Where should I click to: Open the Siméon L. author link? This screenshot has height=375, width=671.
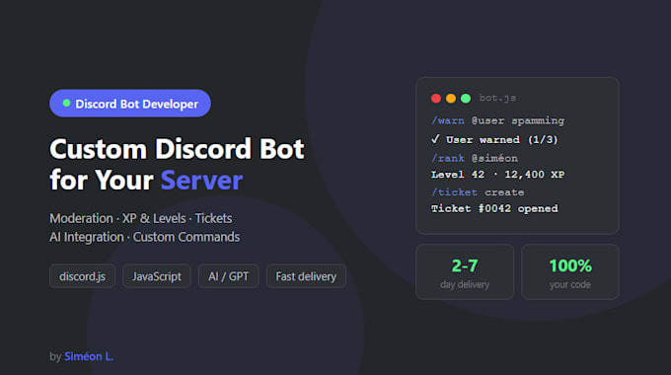(x=89, y=356)
